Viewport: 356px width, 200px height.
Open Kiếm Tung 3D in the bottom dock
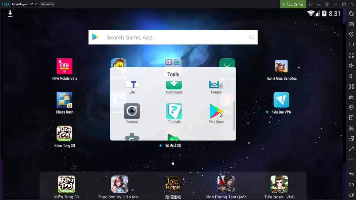click(x=66, y=184)
